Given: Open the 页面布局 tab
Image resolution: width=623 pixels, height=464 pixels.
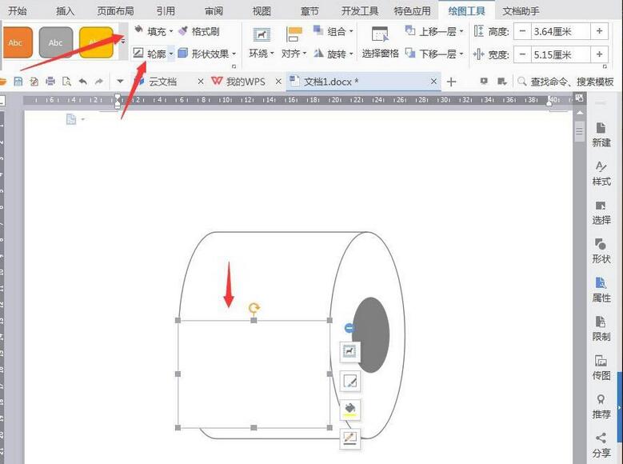Looking at the screenshot, I should [x=115, y=10].
